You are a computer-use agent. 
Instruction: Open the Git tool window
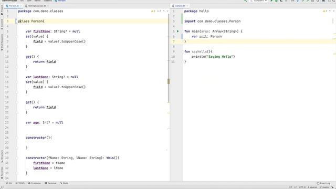point(9,183)
